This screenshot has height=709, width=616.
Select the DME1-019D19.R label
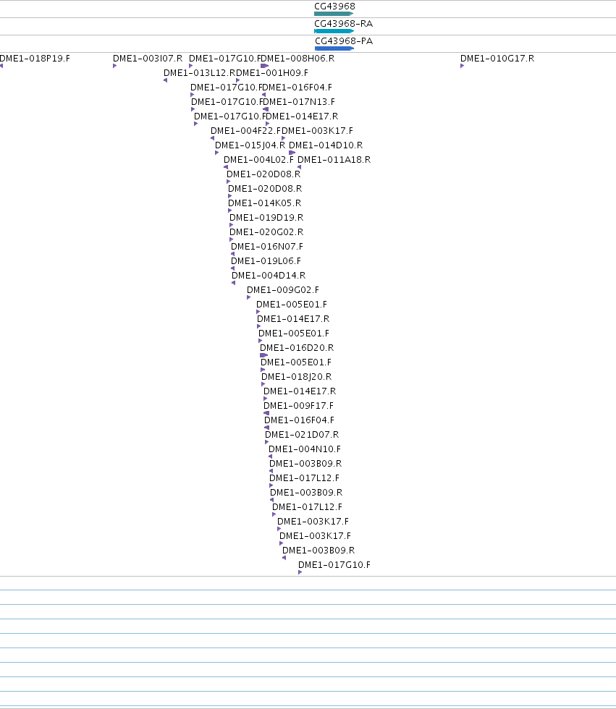coord(266,218)
